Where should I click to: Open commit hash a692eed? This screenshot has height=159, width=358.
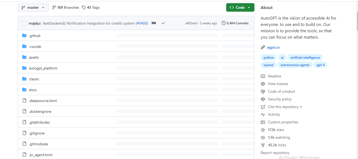191,23
